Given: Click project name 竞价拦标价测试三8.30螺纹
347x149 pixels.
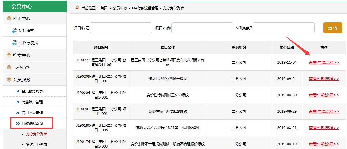Looking at the screenshot, I should 168,95.
